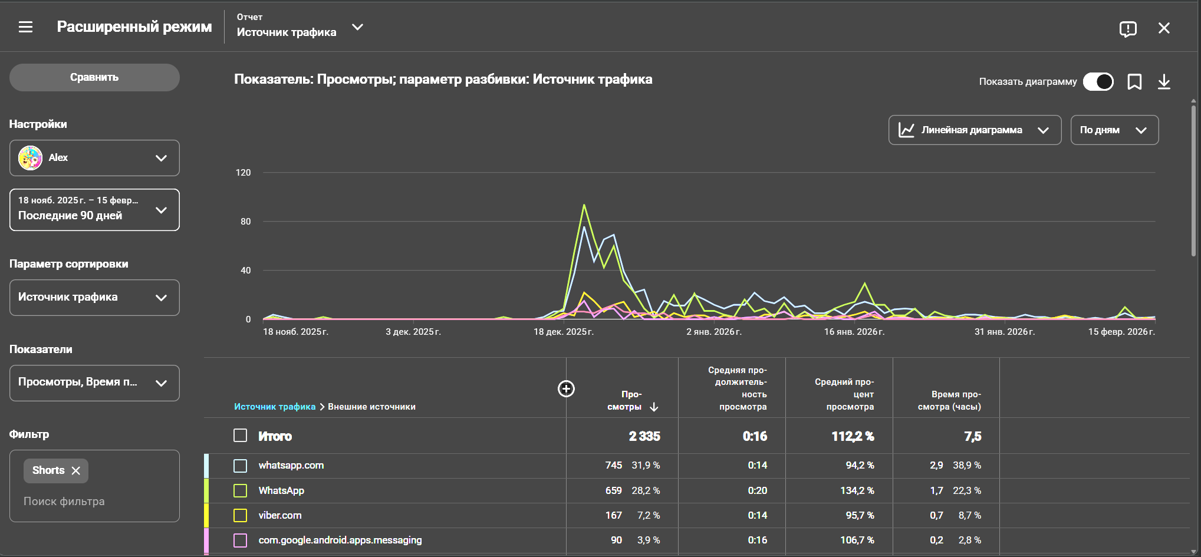
Task: Click the vertical scrollbar on the right
Action: pos(1193,180)
